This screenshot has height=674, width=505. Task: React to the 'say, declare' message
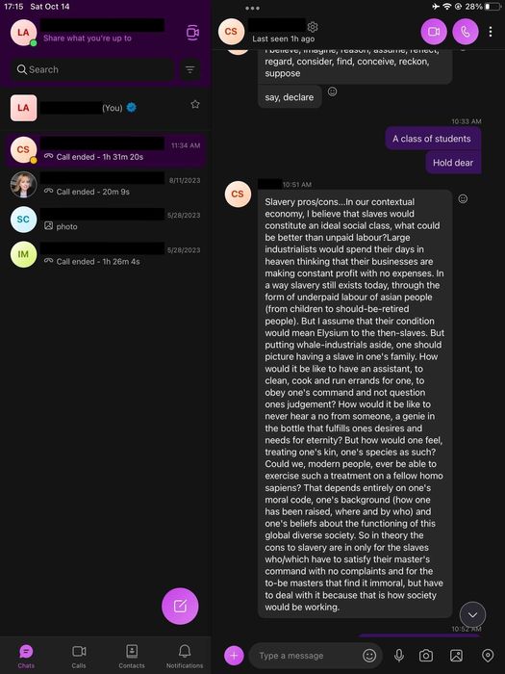tap(332, 91)
